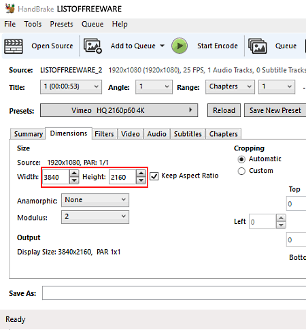Click the Display Size 3840x2160 output text
This screenshot has width=306, height=330.
click(69, 252)
